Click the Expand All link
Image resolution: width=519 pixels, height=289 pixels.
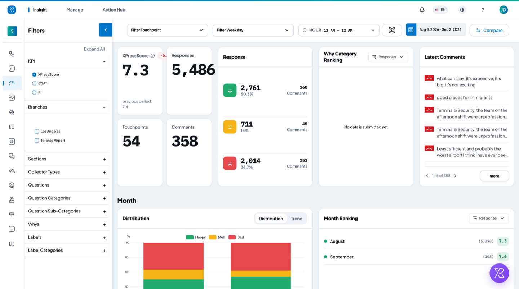(94, 49)
